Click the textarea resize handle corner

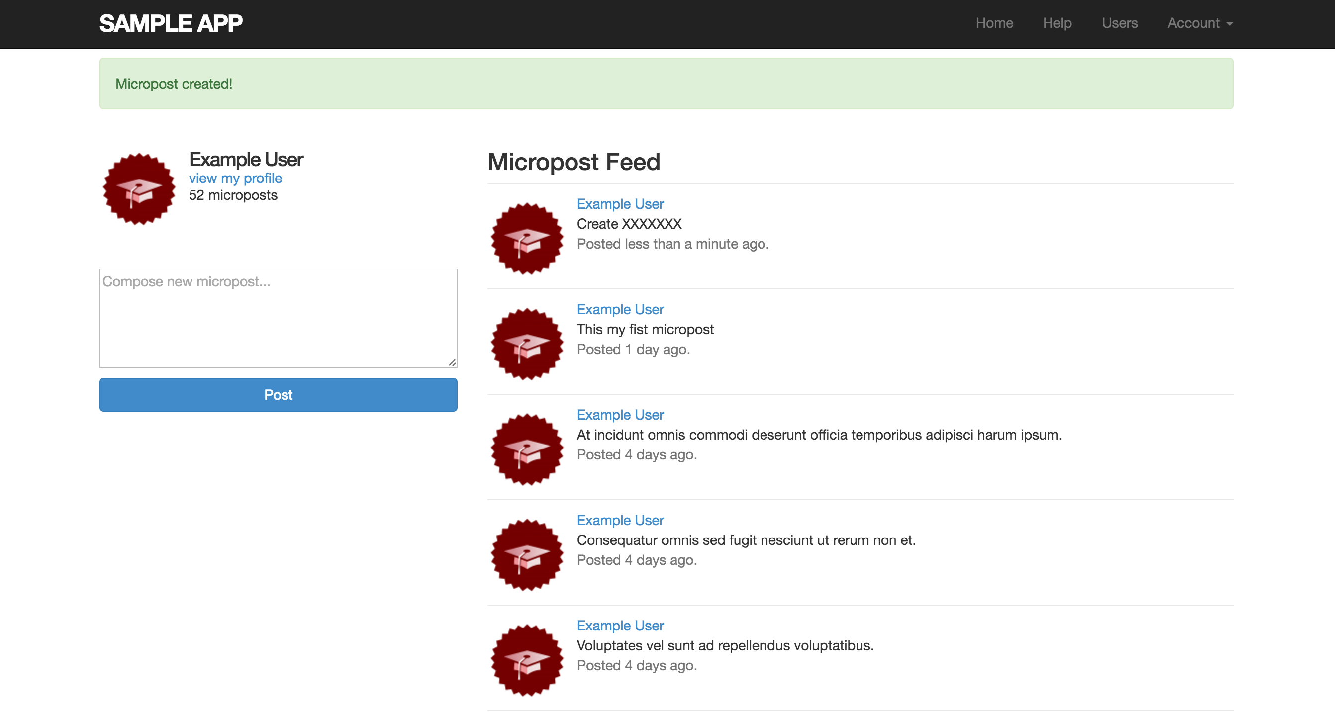(453, 362)
